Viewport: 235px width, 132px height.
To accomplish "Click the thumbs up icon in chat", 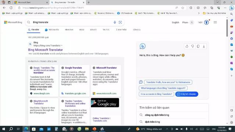I will pos(187,46).
